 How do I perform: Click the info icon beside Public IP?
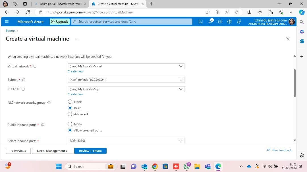pyautogui.click(x=23, y=89)
